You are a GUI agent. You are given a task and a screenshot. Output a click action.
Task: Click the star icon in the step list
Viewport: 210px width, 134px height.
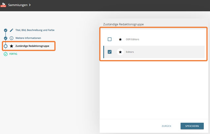click(12, 46)
